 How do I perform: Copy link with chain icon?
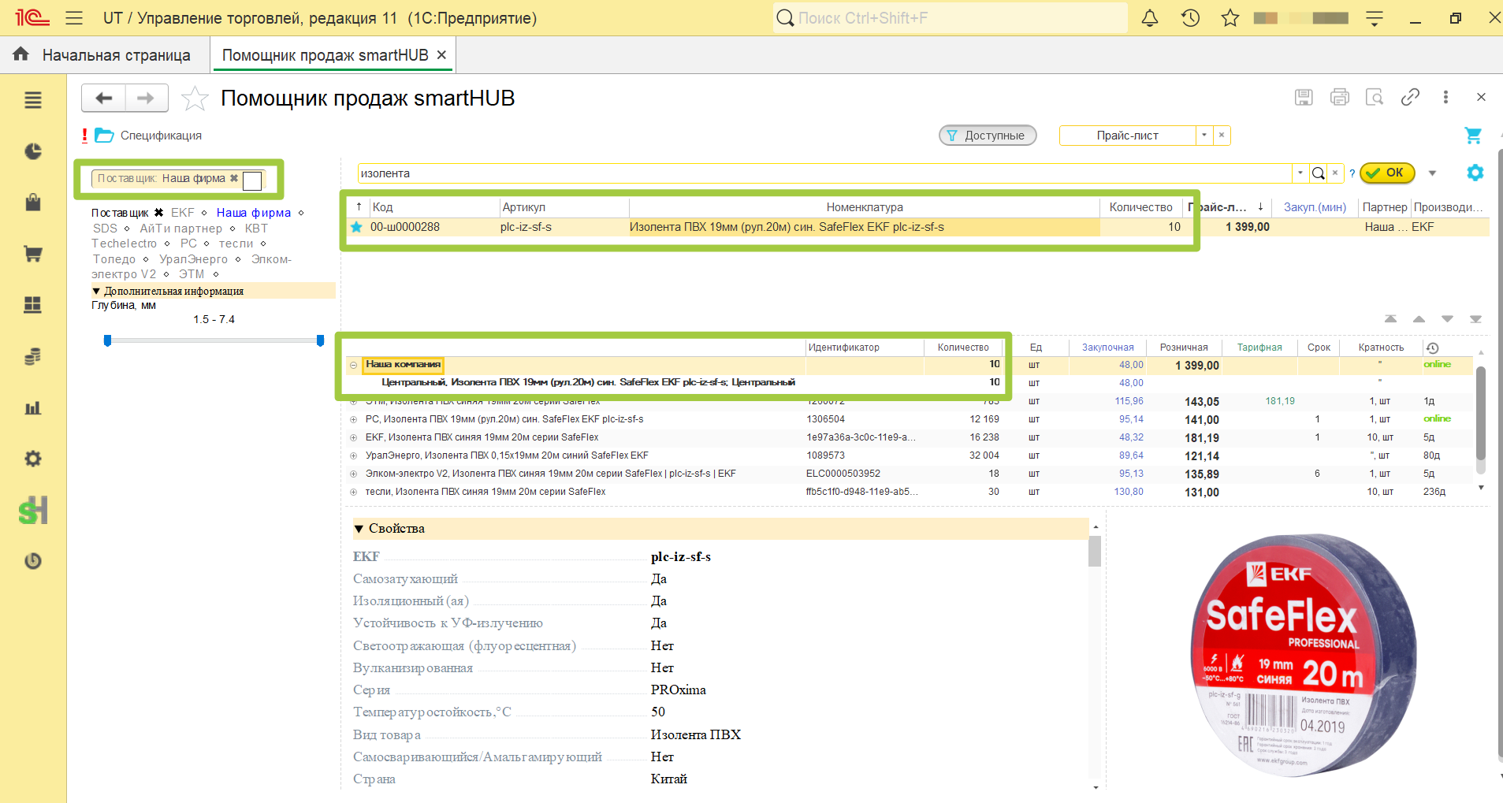[x=1410, y=97]
